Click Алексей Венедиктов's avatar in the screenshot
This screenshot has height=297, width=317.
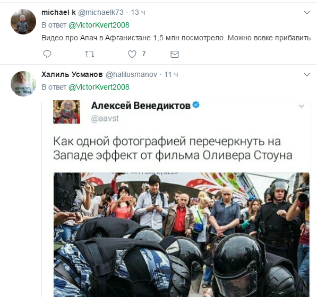pos(67,112)
